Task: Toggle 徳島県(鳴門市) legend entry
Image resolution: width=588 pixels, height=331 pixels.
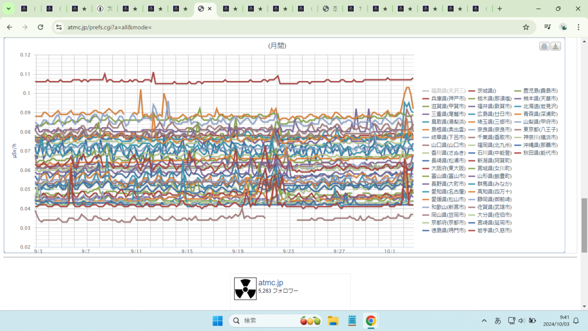Action: [x=444, y=230]
